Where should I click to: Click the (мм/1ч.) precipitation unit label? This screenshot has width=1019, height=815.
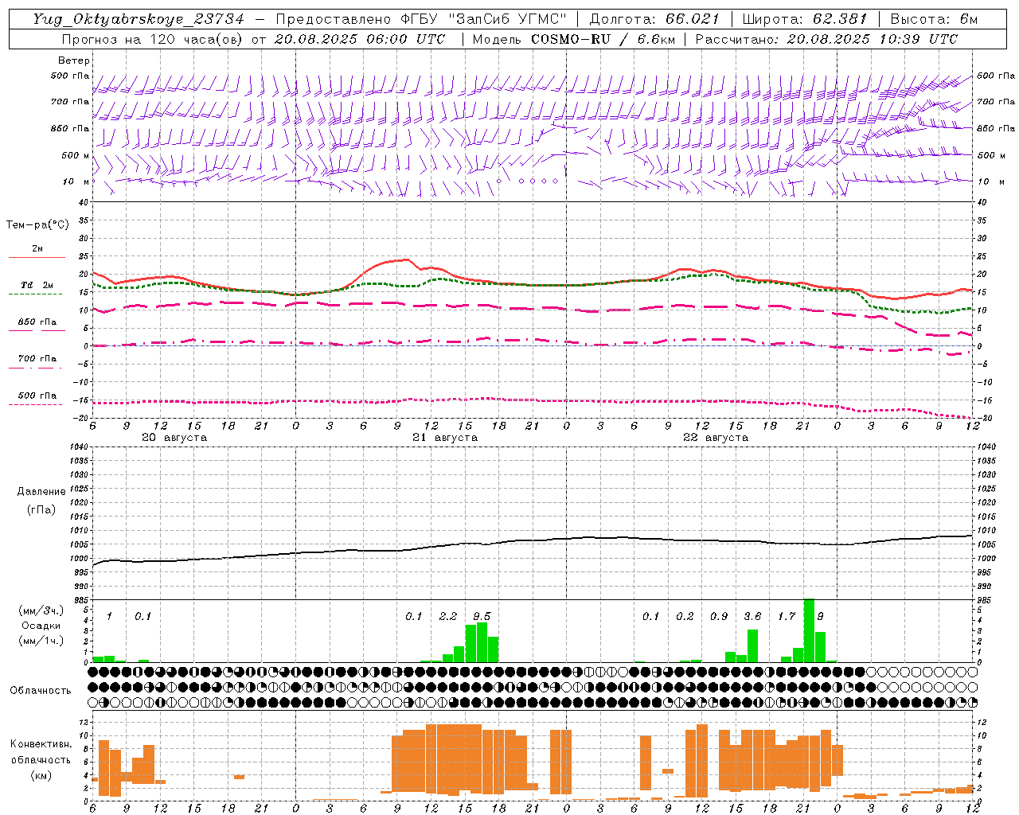click(x=41, y=641)
